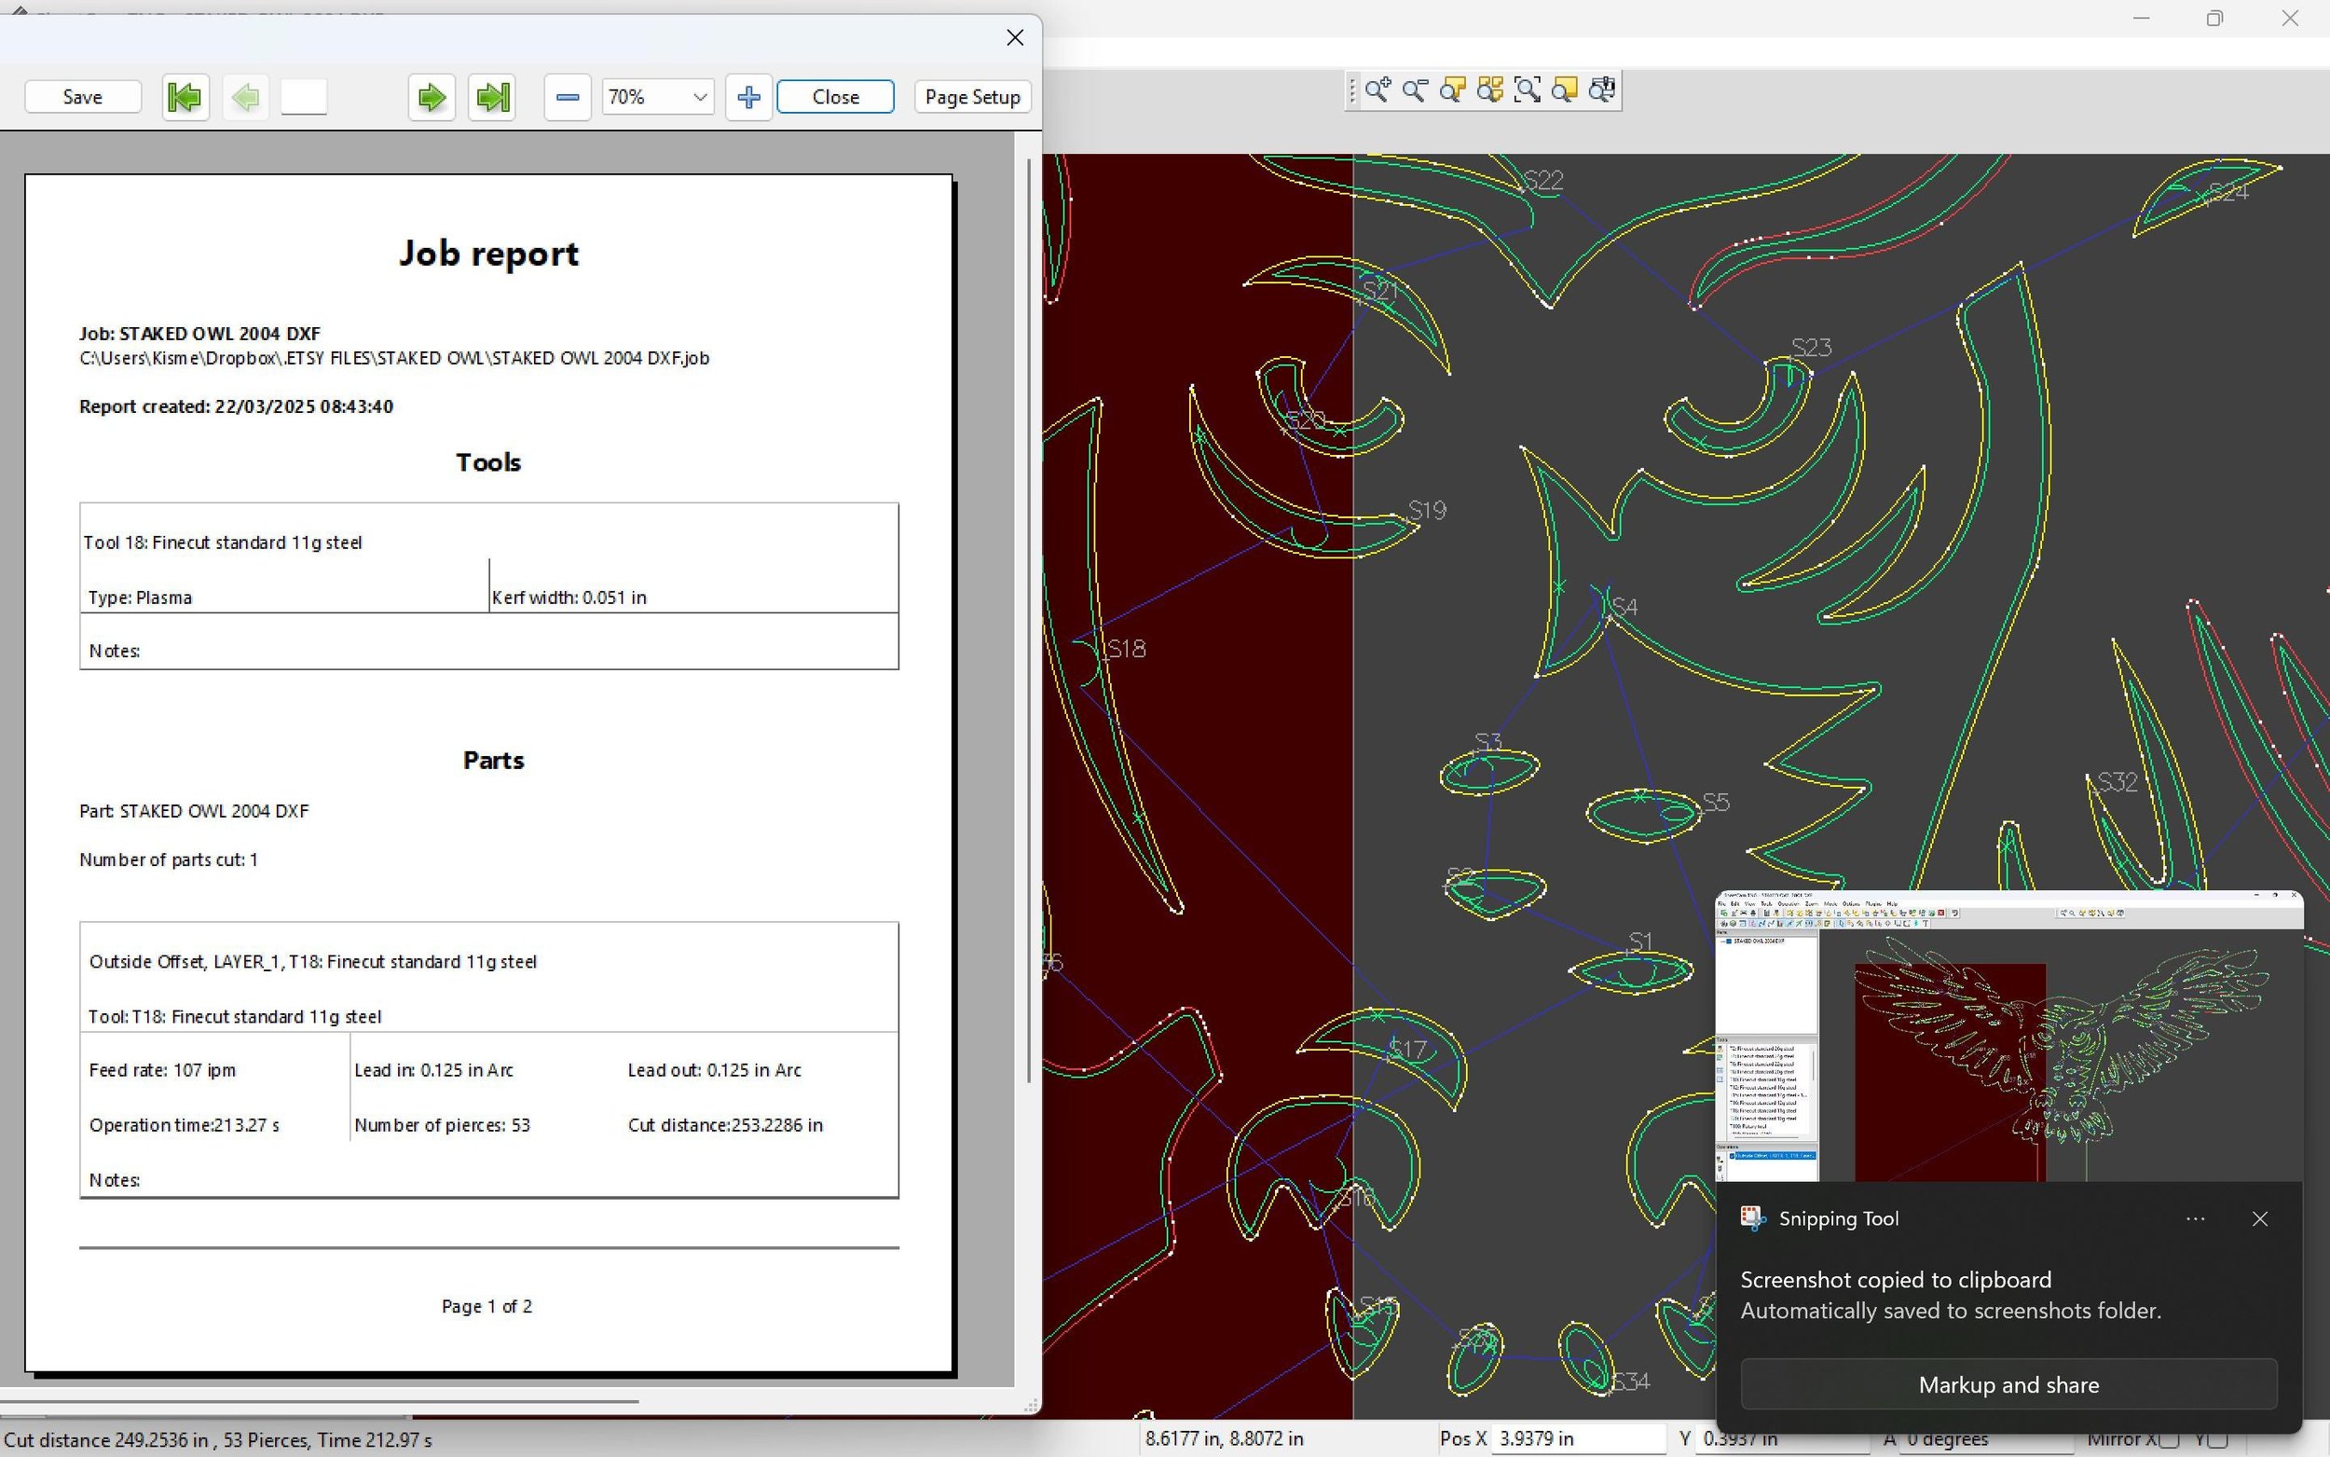Click 'Lead out: 0.125 in Arc' cell
Image resolution: width=2330 pixels, height=1457 pixels.
tap(715, 1069)
